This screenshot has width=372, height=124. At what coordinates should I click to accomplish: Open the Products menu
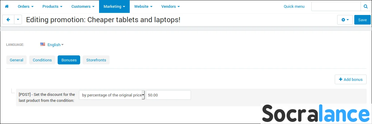(52, 6)
